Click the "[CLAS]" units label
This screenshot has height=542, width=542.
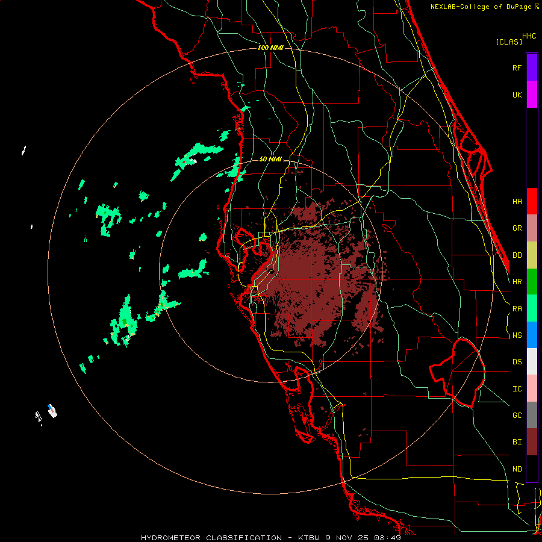[509, 42]
